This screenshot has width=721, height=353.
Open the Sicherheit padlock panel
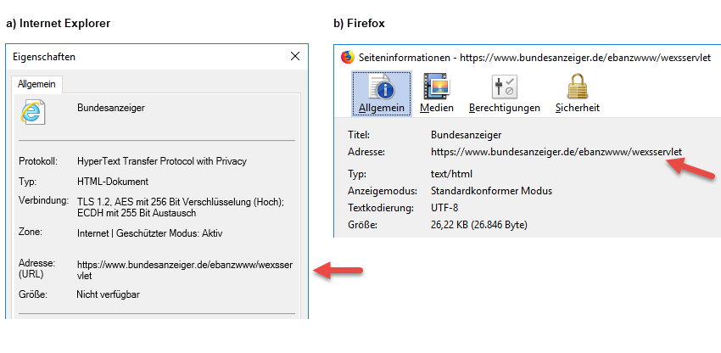pos(578,93)
